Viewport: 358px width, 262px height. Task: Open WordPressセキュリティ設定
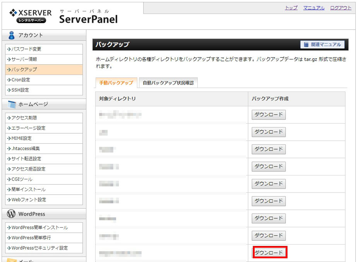[44, 248]
